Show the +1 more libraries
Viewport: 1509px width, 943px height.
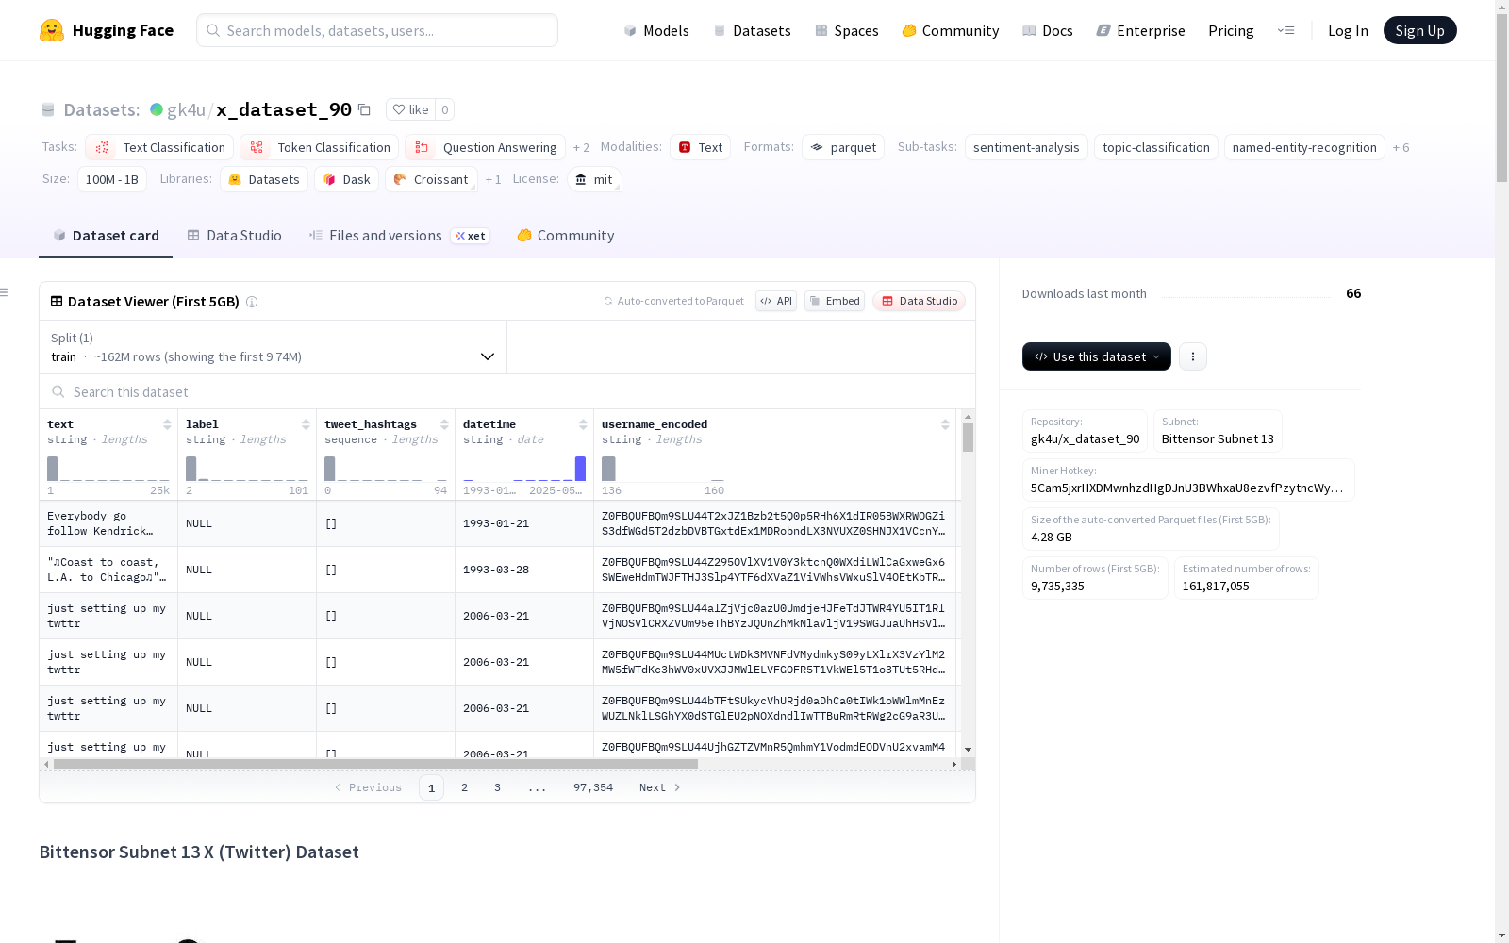[493, 180]
